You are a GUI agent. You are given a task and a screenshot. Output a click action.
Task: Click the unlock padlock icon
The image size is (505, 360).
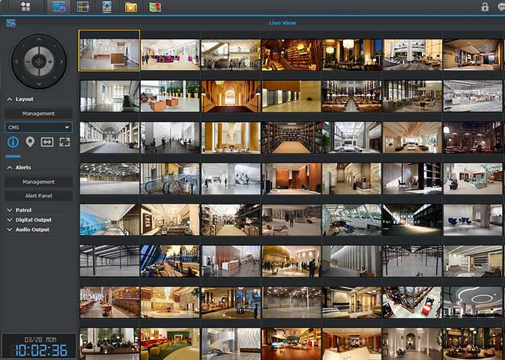coord(485,7)
